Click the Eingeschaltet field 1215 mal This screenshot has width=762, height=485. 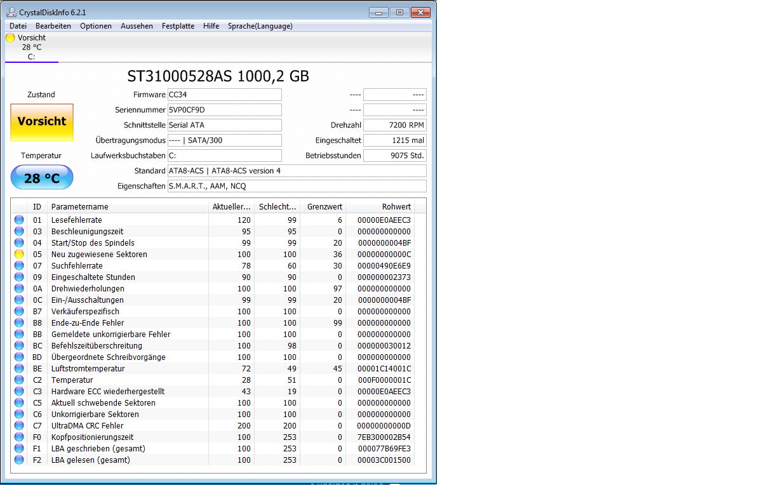[x=395, y=140]
